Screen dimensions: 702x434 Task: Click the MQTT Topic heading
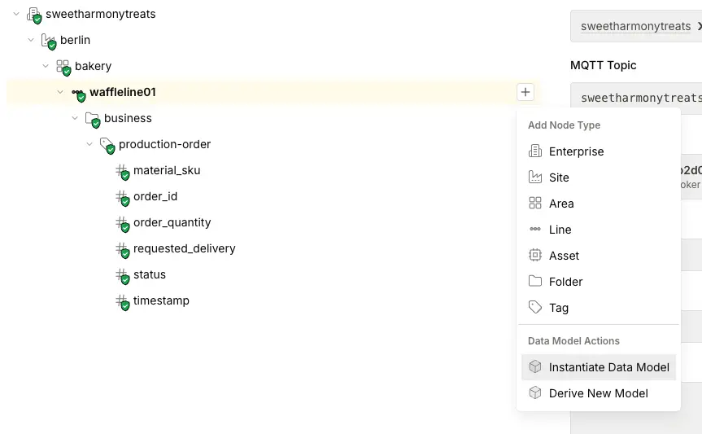point(603,65)
